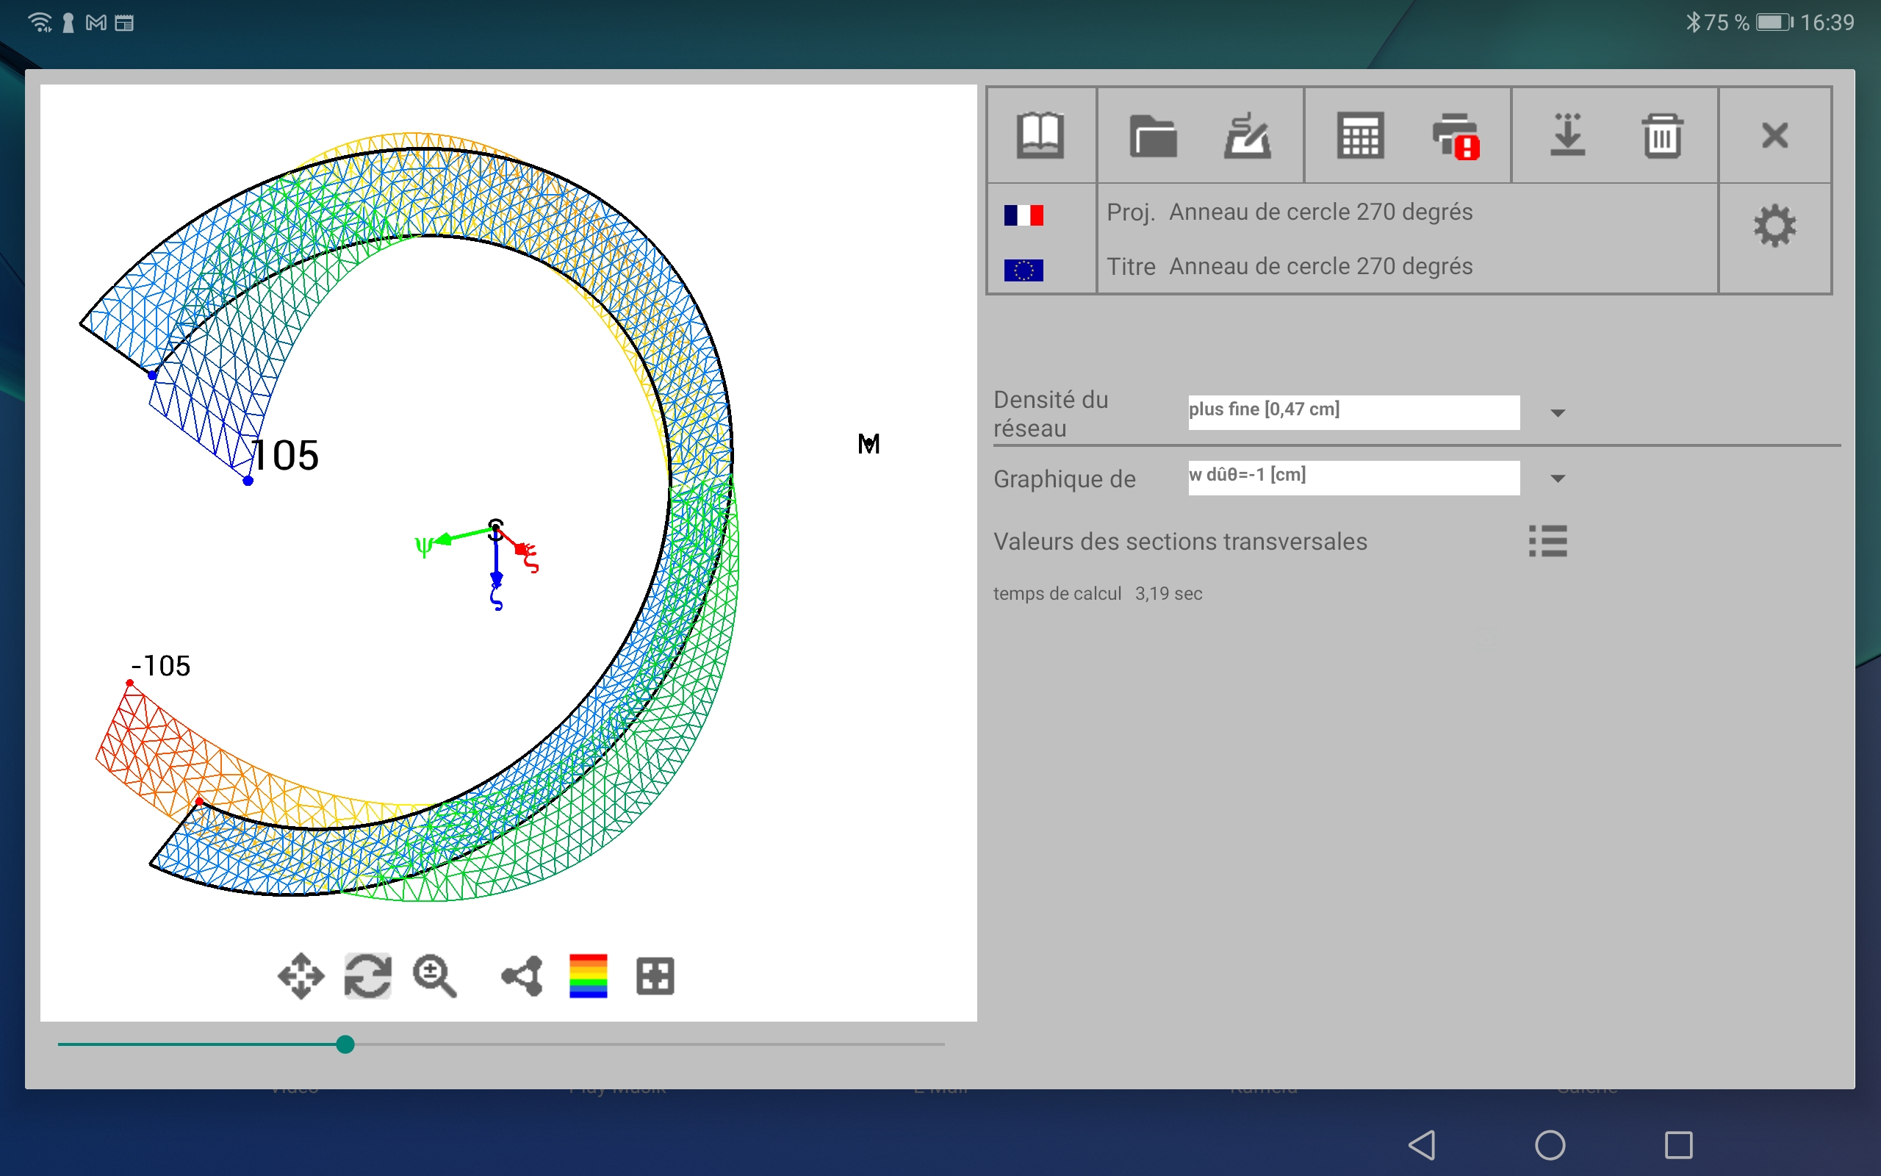The image size is (1881, 1176).
Task: Toggle the four-panel grid view icon
Action: tap(655, 975)
